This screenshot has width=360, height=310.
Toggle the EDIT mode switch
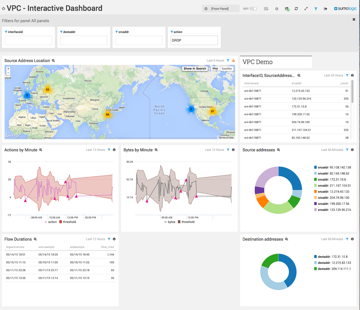[x=253, y=9]
